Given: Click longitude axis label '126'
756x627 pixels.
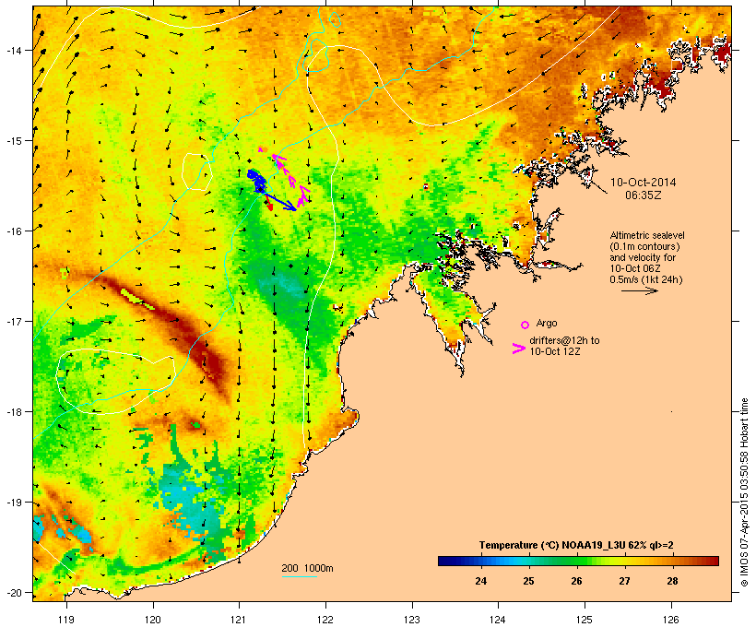Looking at the screenshot, I should pos(671,620).
